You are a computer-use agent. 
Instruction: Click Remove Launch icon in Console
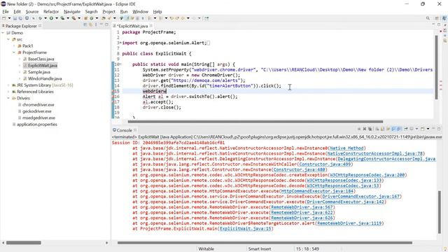365,129
